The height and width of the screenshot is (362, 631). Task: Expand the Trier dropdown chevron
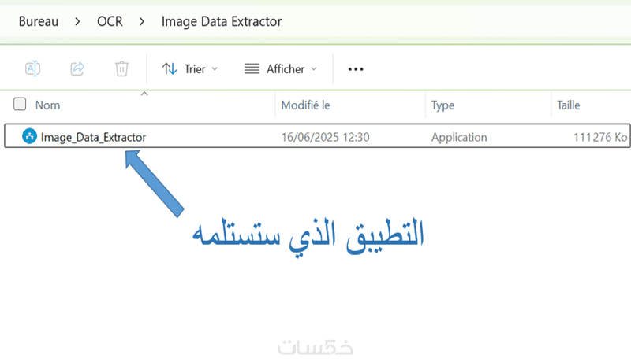(x=215, y=69)
